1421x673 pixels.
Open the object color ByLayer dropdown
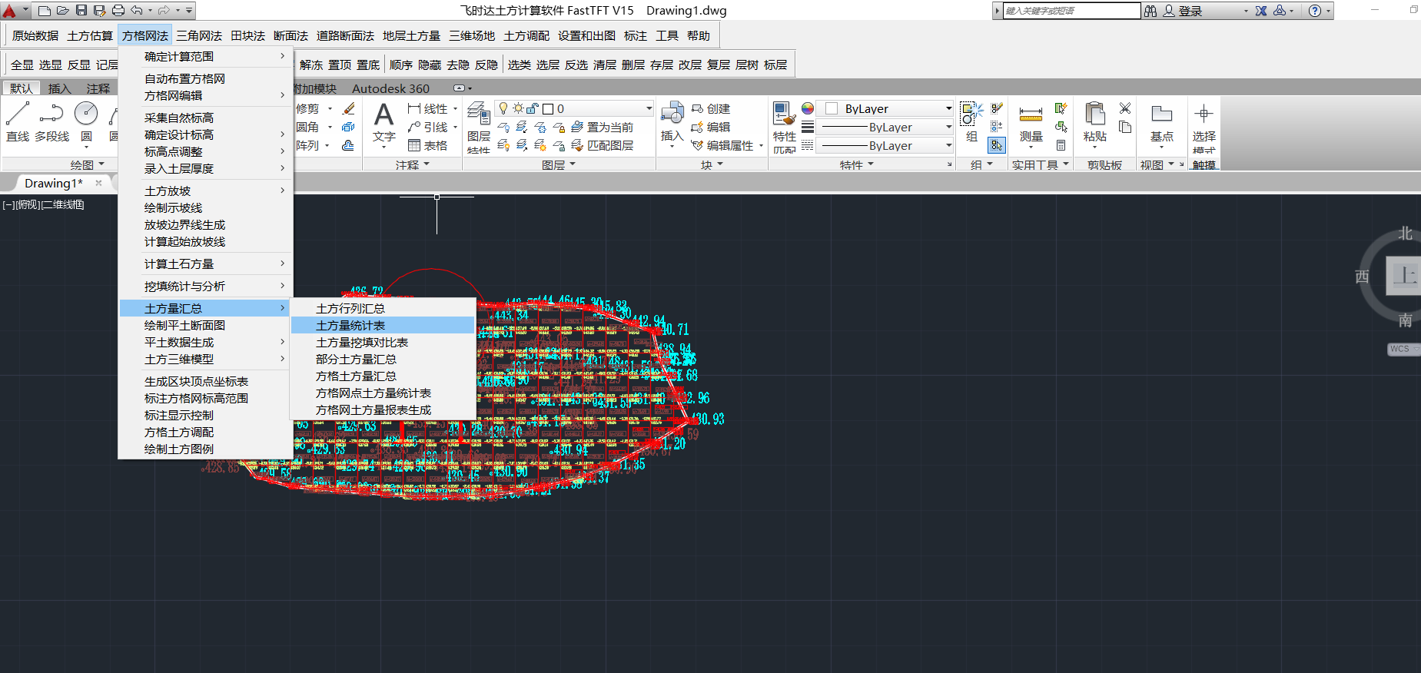(885, 108)
